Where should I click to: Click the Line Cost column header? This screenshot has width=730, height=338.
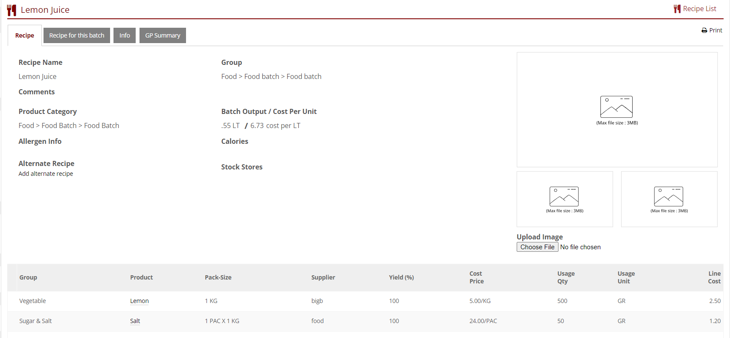(714, 277)
